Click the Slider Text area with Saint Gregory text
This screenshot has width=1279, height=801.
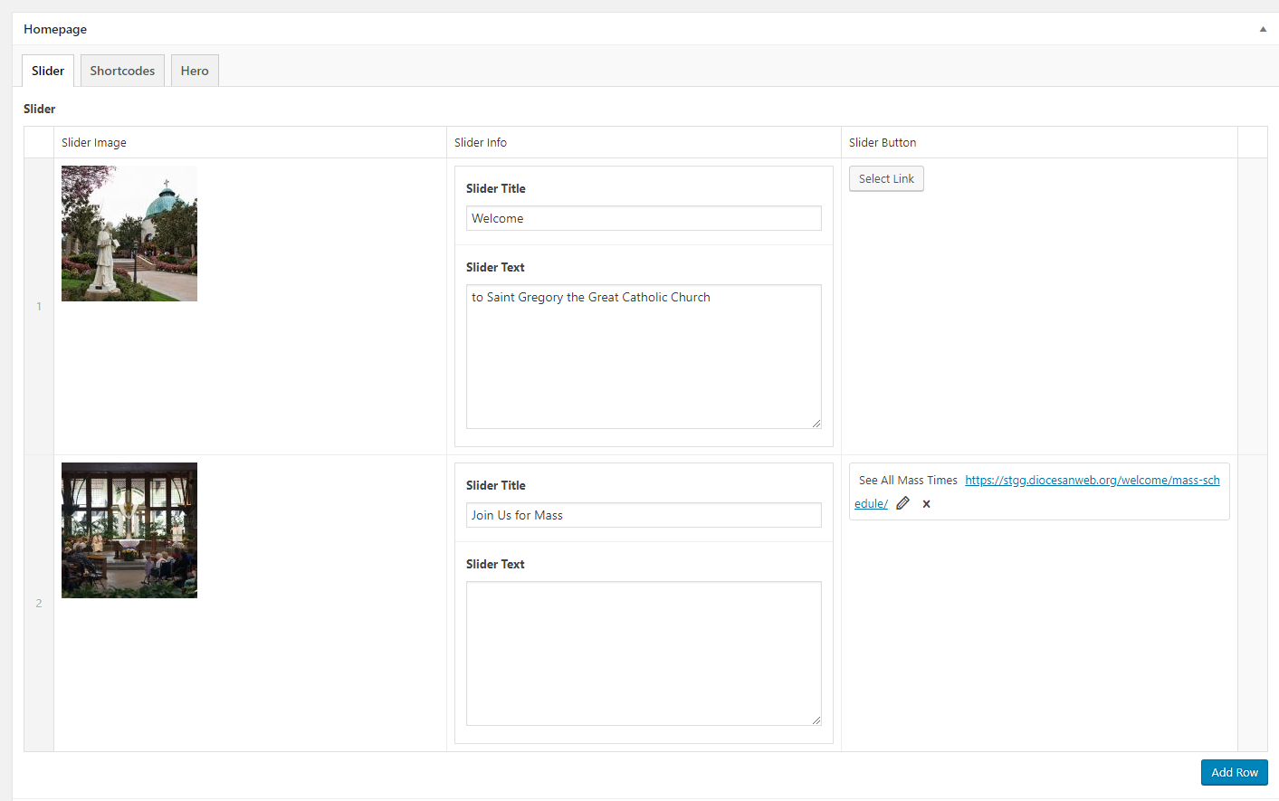(644, 357)
